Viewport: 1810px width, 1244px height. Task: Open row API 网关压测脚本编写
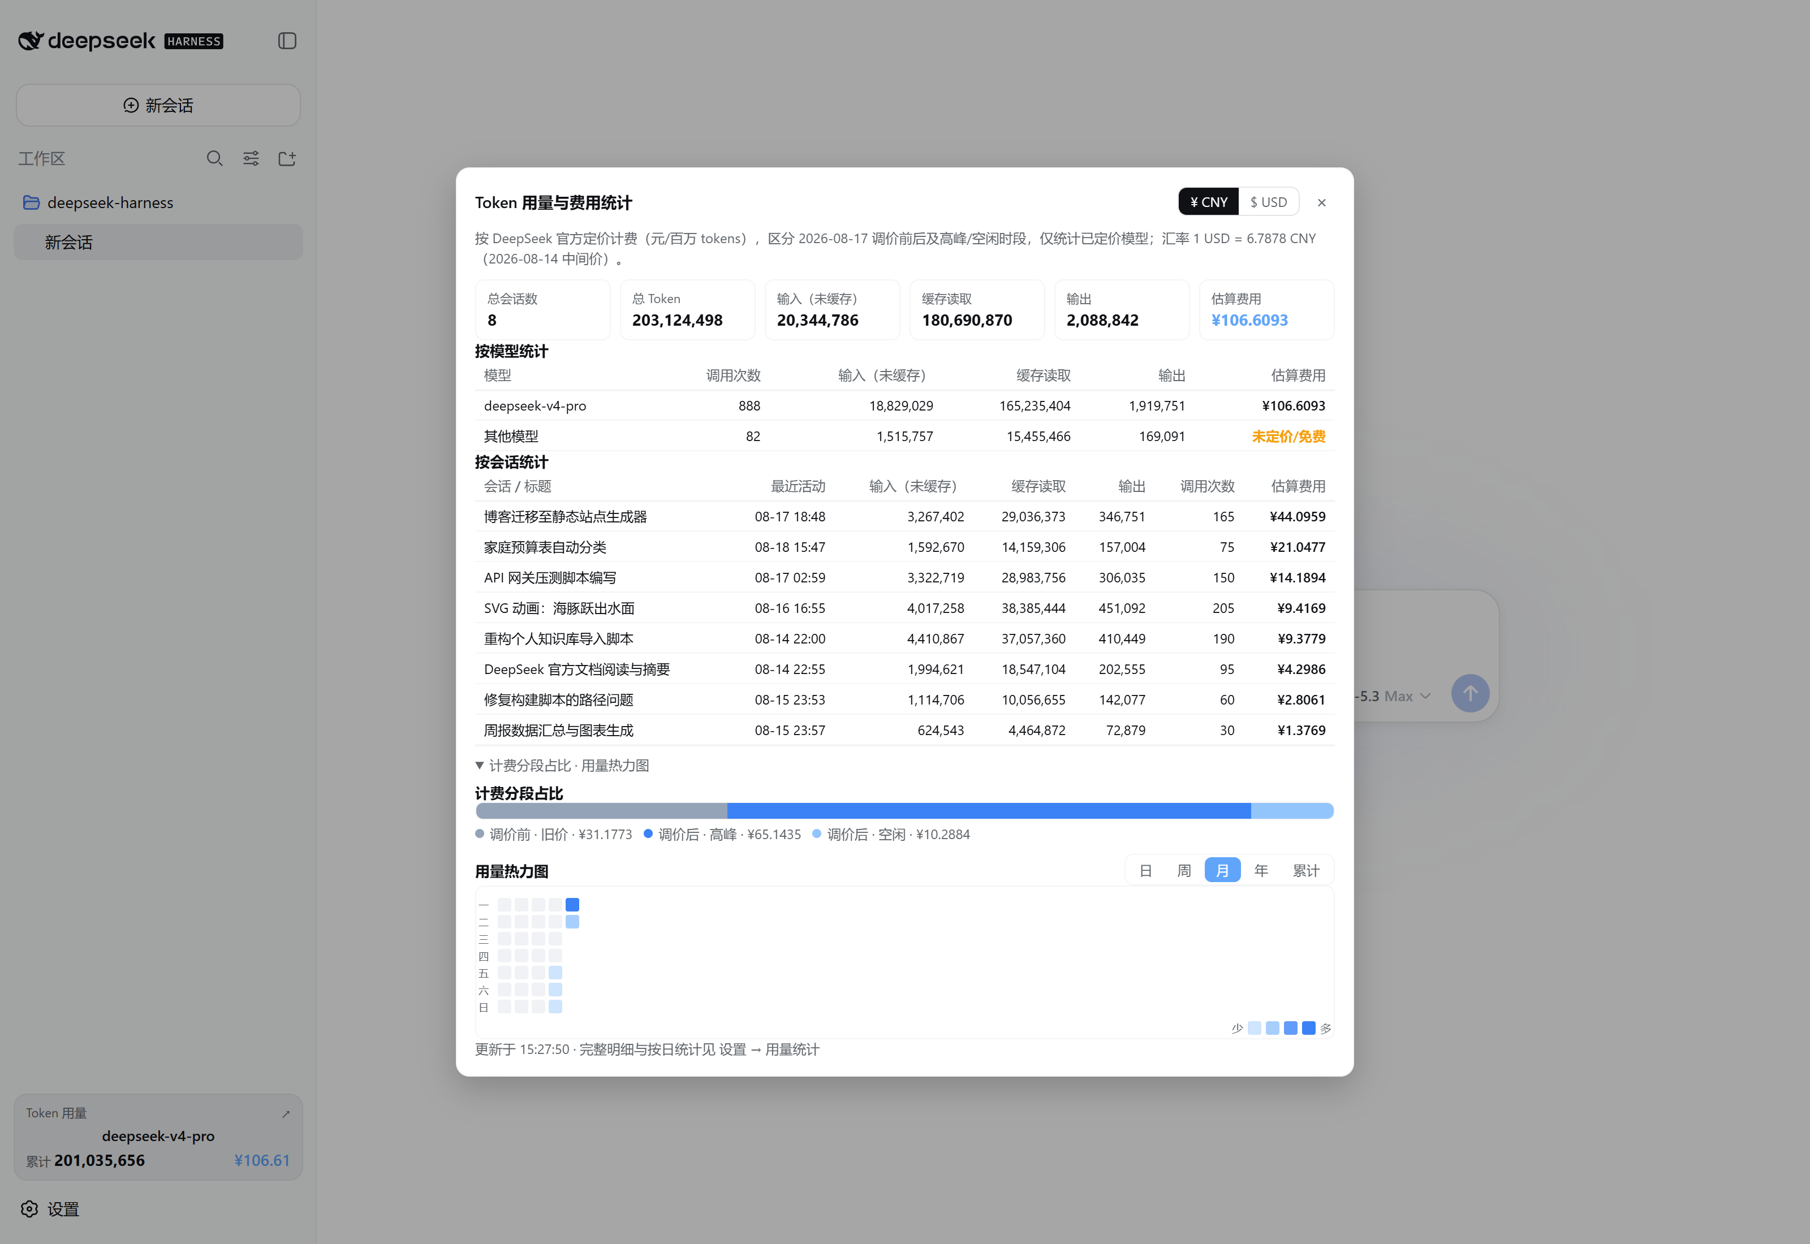coord(904,577)
